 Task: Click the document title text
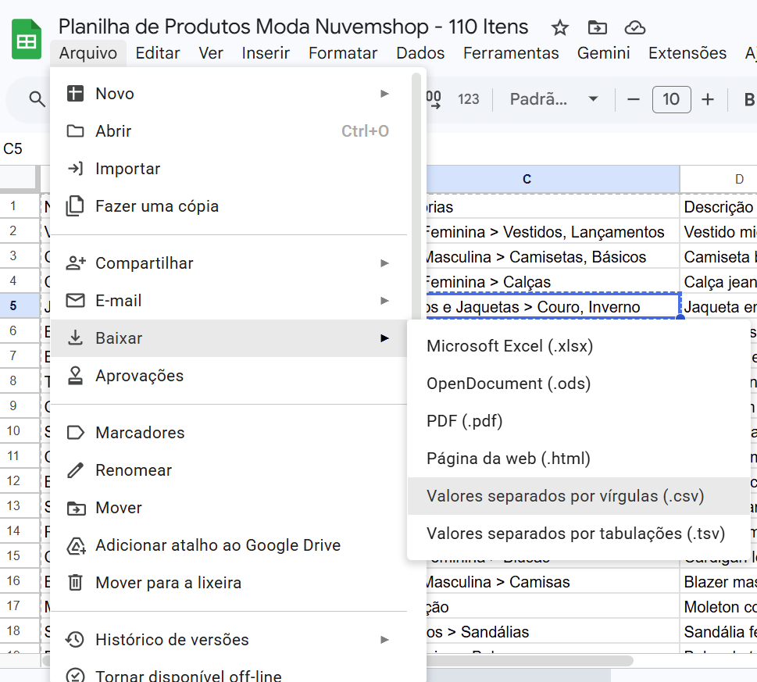(x=293, y=27)
